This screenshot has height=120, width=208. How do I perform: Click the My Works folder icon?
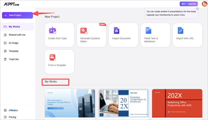point(5,27)
